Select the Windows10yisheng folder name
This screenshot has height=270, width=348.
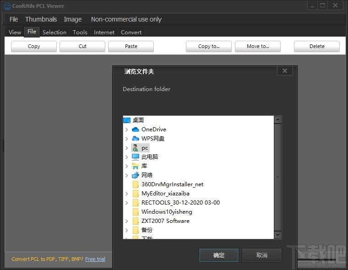pyautogui.click(x=167, y=212)
